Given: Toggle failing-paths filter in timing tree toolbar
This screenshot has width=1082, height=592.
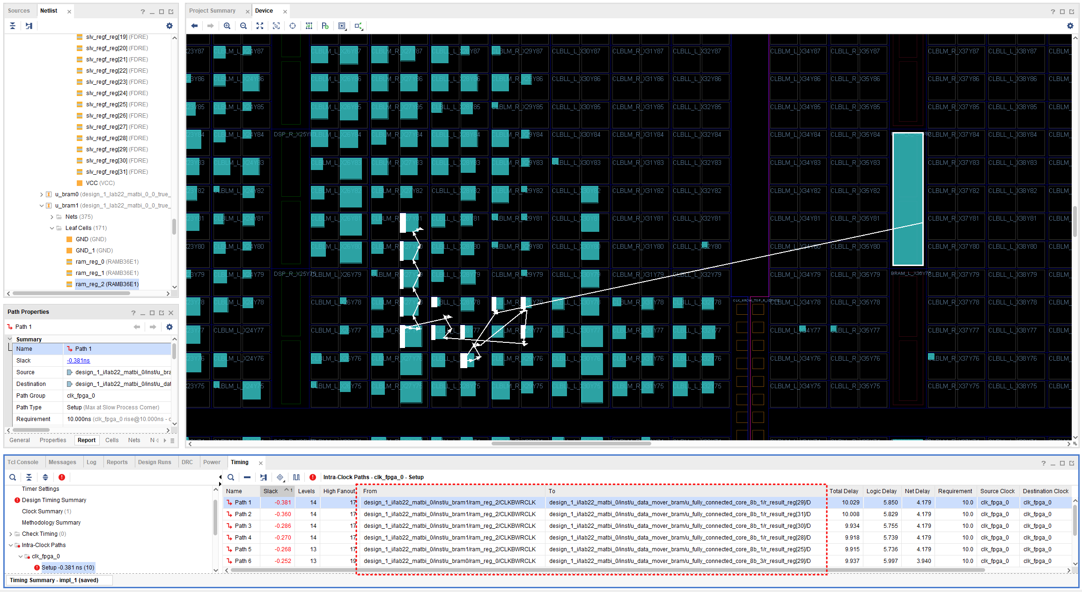Looking at the screenshot, I should point(62,477).
